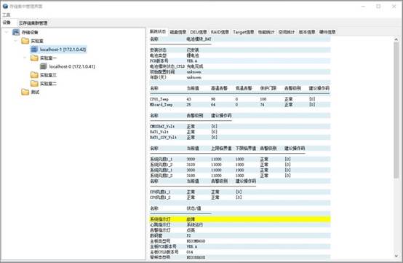The image size is (403, 263).
Task: Switch to the DEU信息 tab
Action: 199,32
